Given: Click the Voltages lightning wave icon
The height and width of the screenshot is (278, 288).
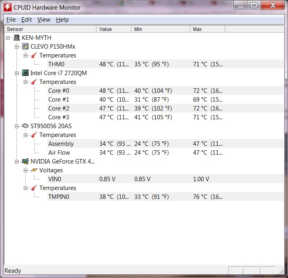Looking at the screenshot, I should (x=34, y=170).
